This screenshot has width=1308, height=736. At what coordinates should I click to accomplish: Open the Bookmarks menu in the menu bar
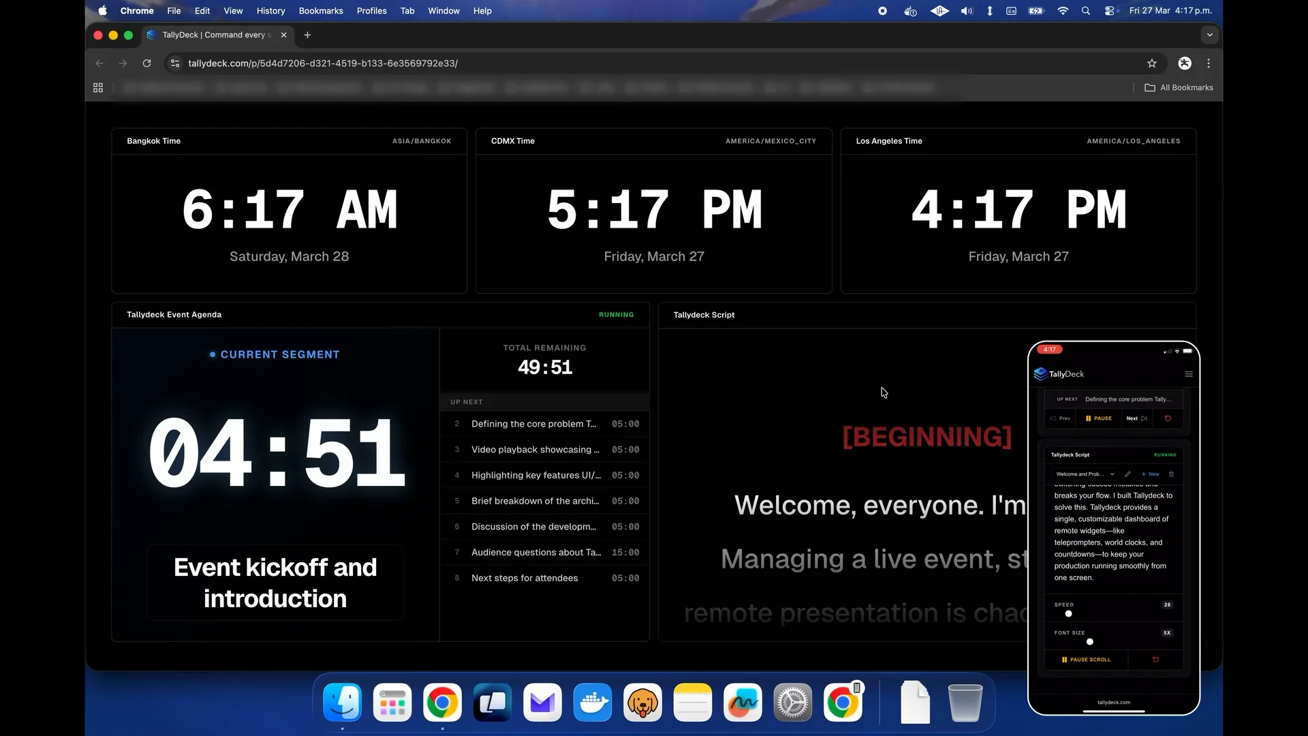tap(320, 11)
